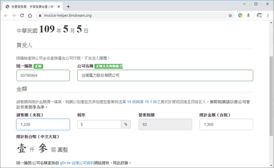Minimize the Chrome window

[x=244, y=4]
